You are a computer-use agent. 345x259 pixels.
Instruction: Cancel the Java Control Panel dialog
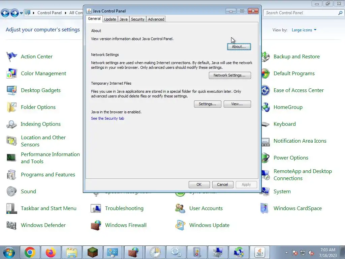222,184
